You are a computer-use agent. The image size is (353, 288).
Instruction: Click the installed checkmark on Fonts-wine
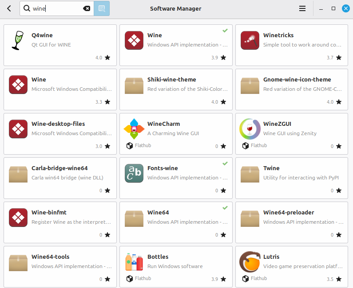(225, 163)
